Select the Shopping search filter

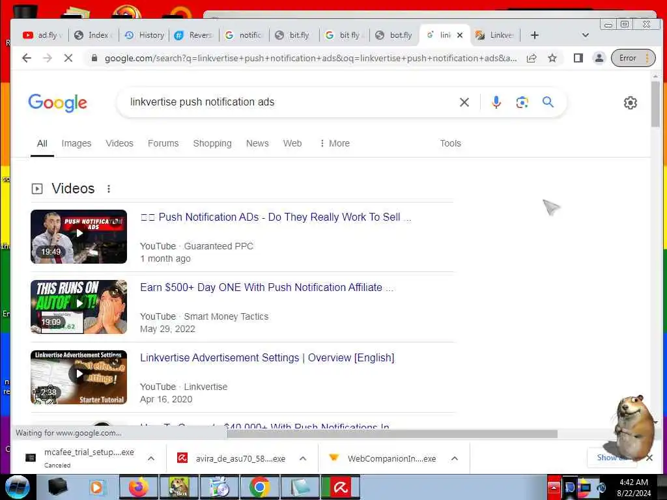212,143
